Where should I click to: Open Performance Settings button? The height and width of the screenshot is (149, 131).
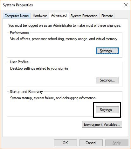point(107,51)
